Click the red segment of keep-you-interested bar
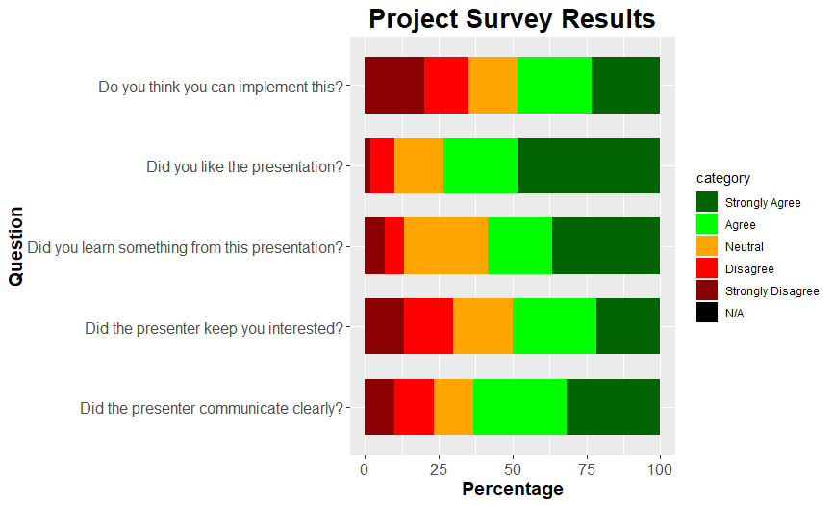Image resolution: width=834 pixels, height=505 pixels. click(428, 326)
